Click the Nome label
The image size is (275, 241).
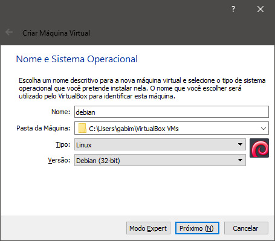tap(61, 112)
